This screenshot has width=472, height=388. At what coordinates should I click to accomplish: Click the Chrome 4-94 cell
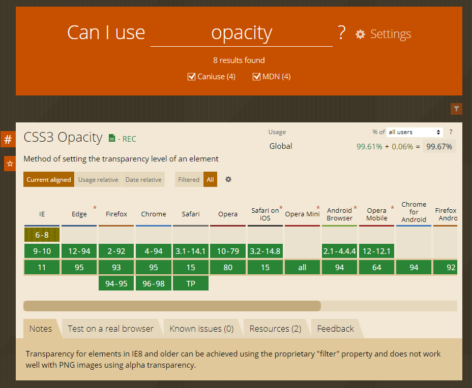[x=154, y=251]
